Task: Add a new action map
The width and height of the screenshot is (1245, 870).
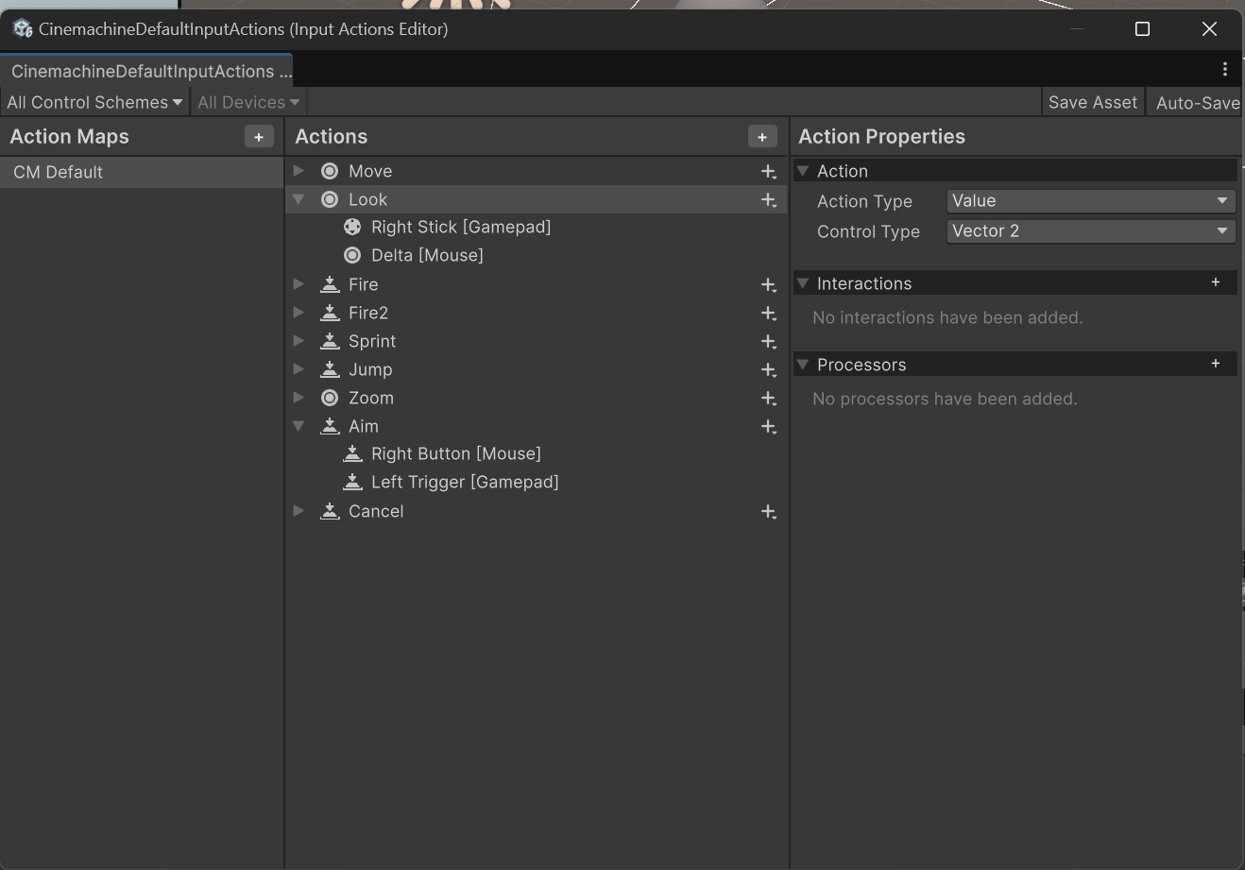Action: [x=259, y=137]
